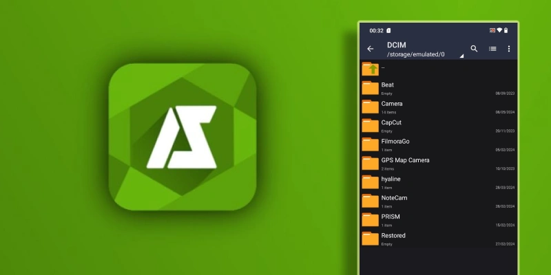Select the ".." parent directory text

click(383, 67)
